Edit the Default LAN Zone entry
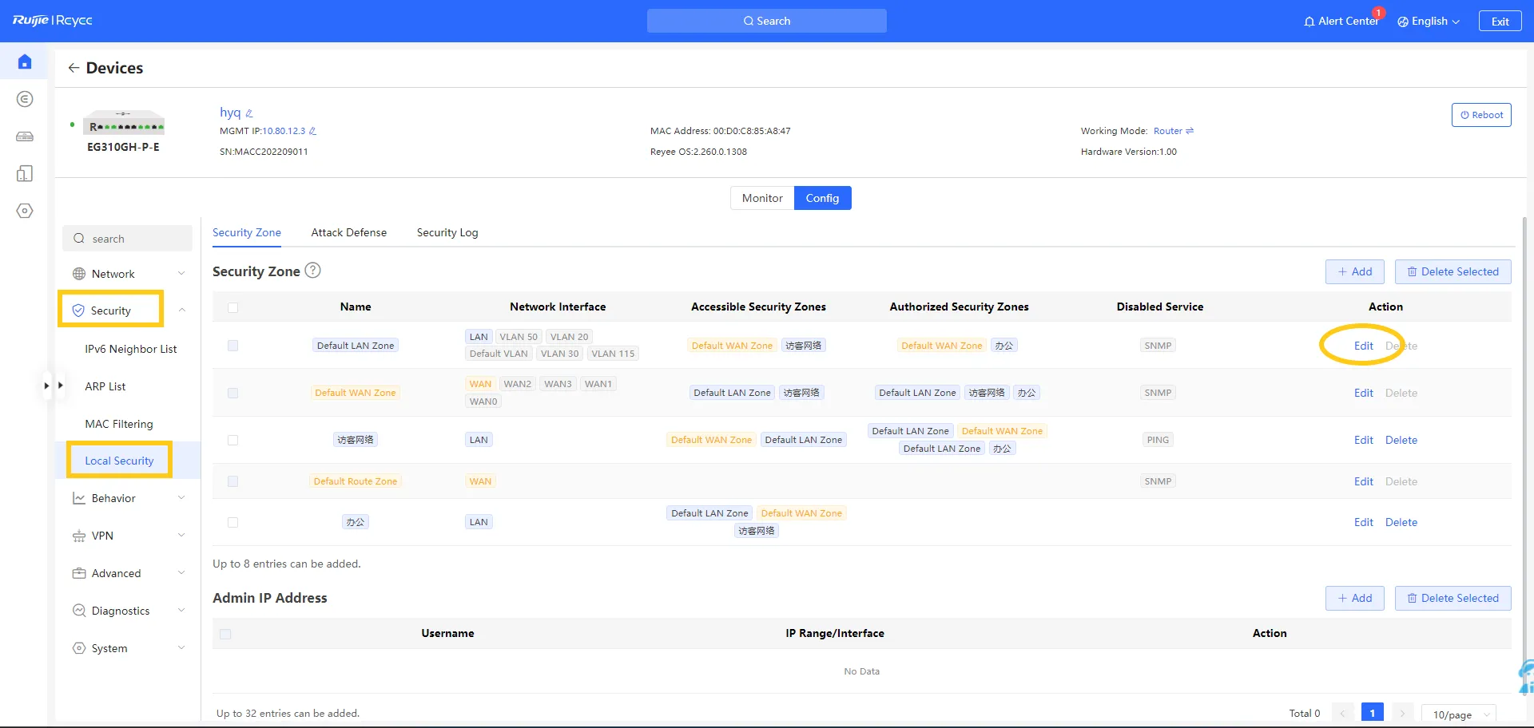1534x728 pixels. click(x=1363, y=346)
